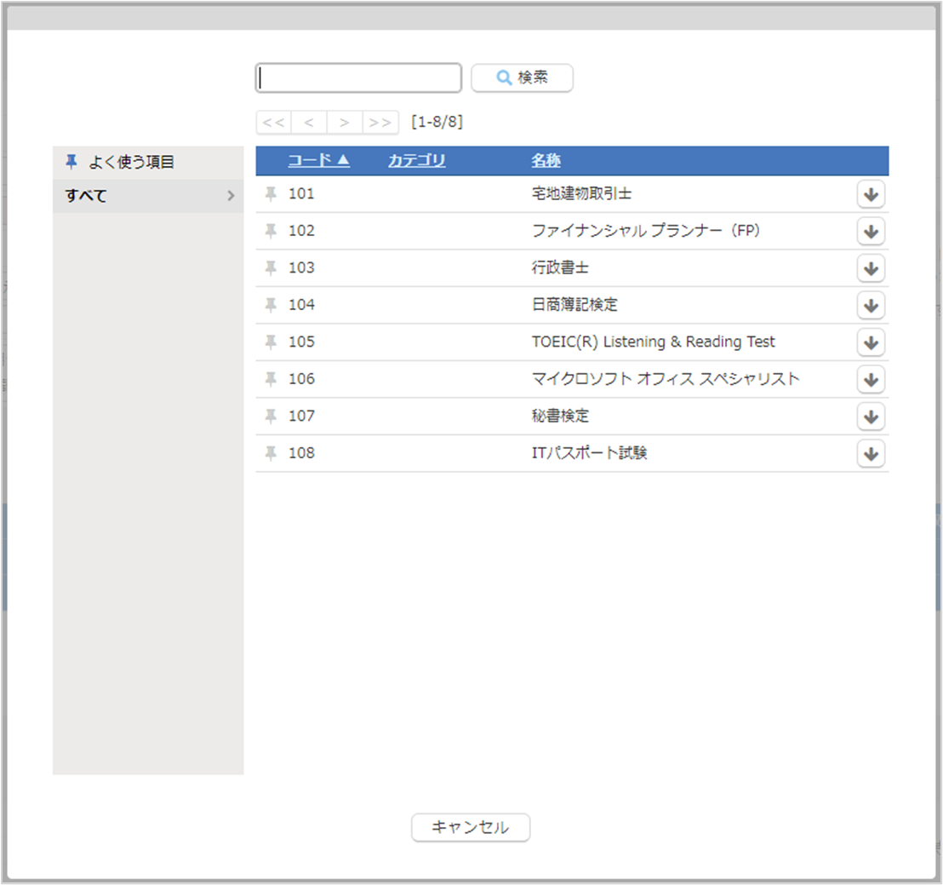The image size is (943, 885).
Task: Expand the すべて category chevron
Action: point(231,196)
